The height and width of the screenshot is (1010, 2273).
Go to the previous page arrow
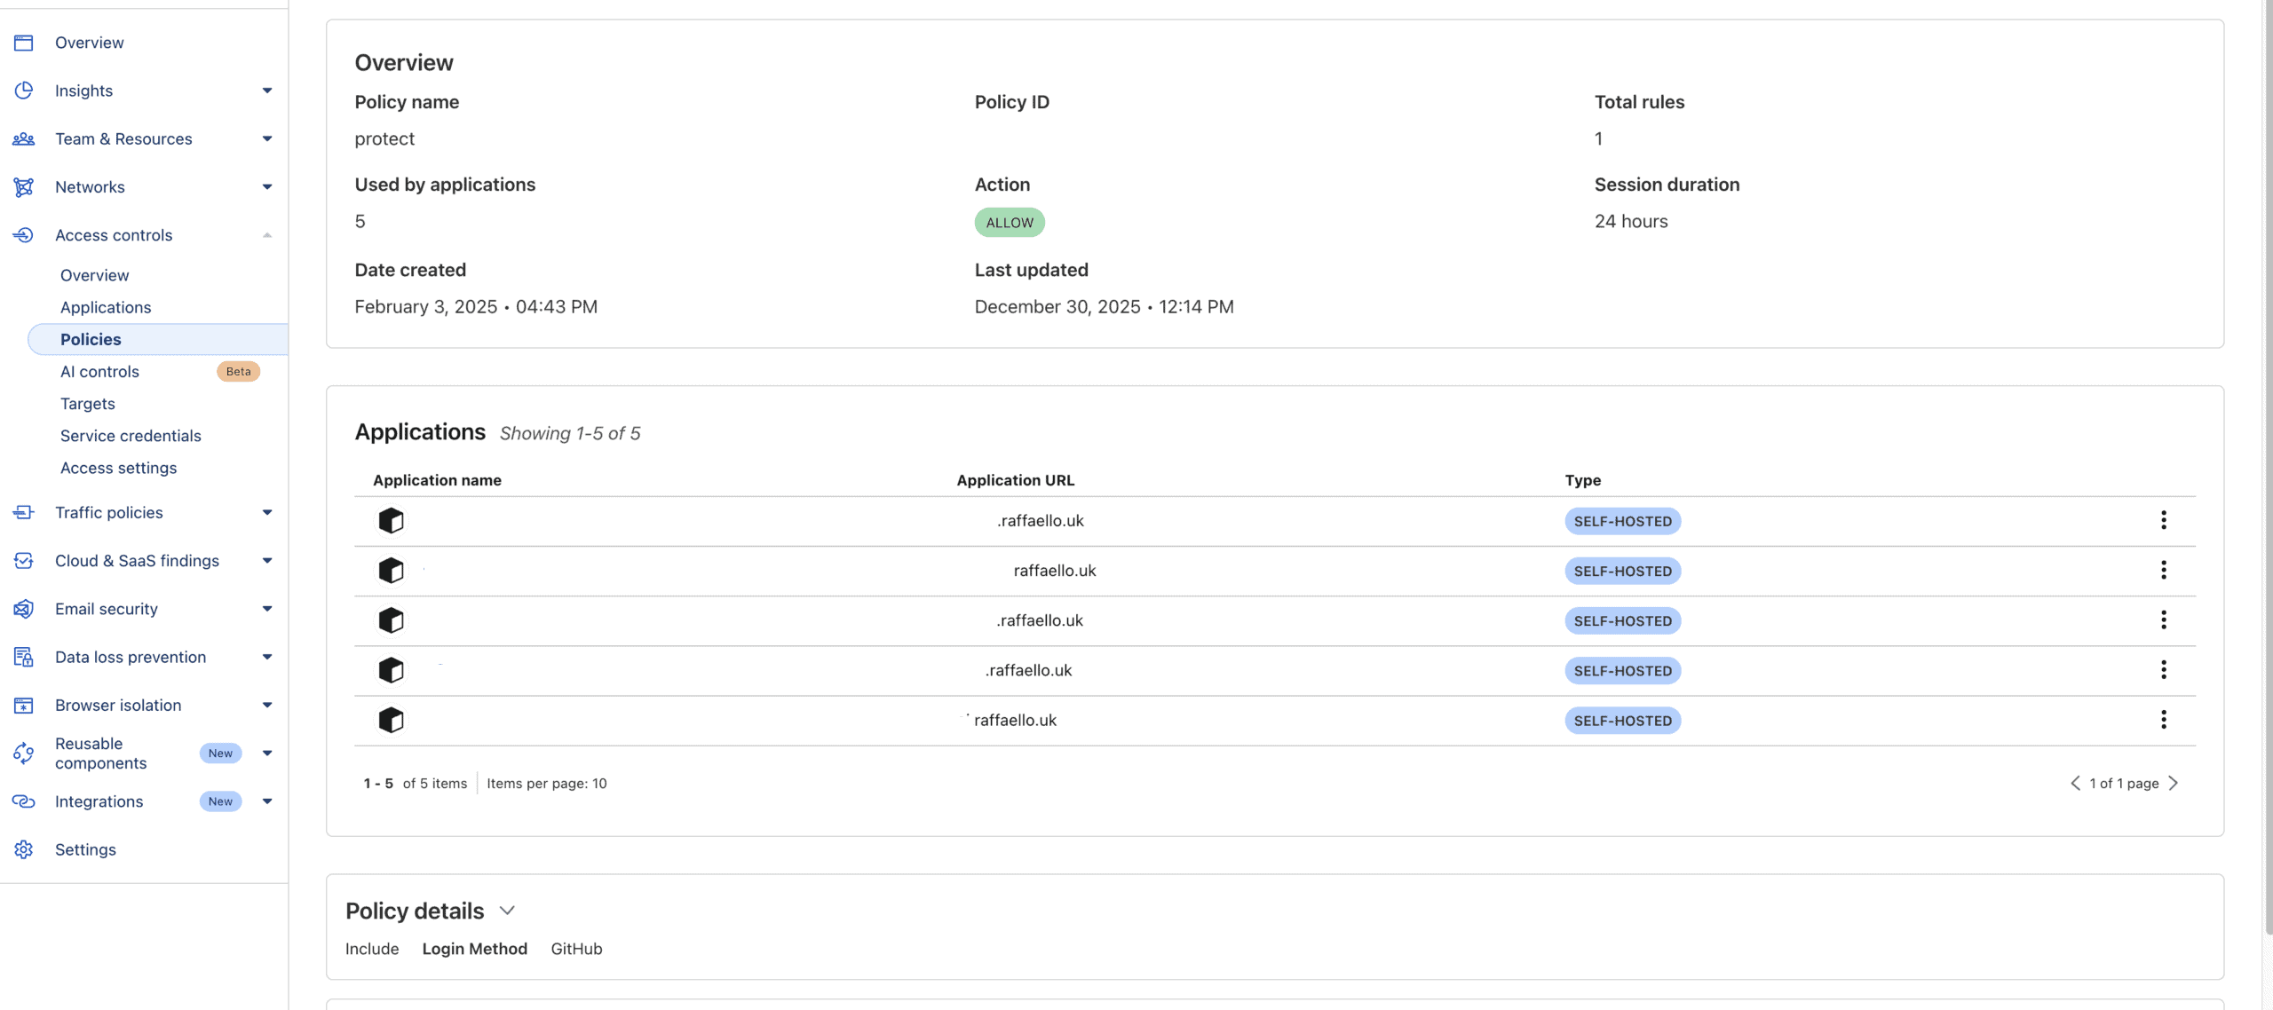pyautogui.click(x=2075, y=783)
